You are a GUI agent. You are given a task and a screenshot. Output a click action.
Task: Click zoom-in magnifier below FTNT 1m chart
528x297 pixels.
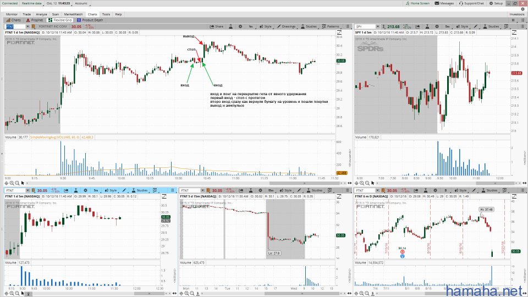pyautogui.click(x=12, y=183)
